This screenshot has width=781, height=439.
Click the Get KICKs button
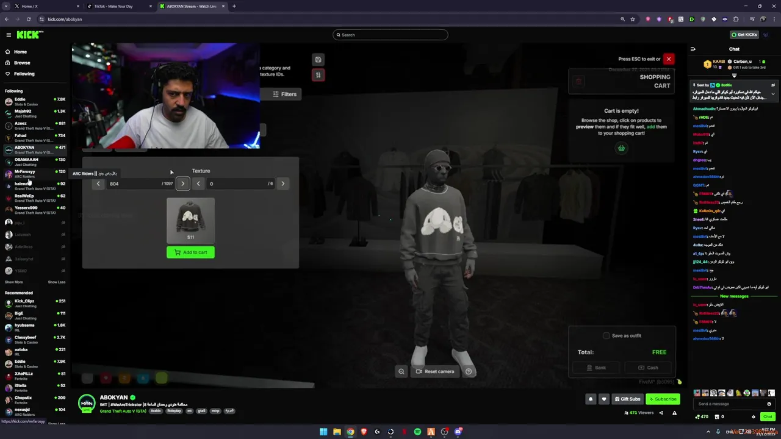tap(744, 35)
